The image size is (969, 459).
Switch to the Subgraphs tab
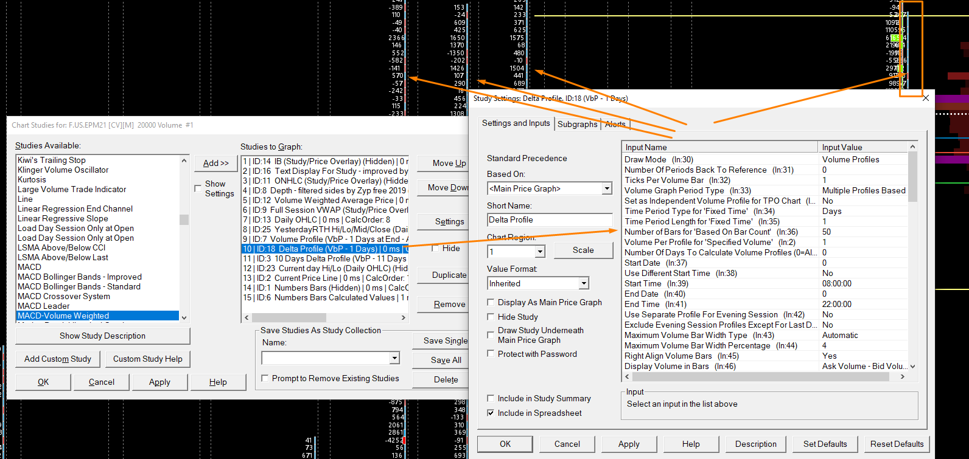(577, 124)
